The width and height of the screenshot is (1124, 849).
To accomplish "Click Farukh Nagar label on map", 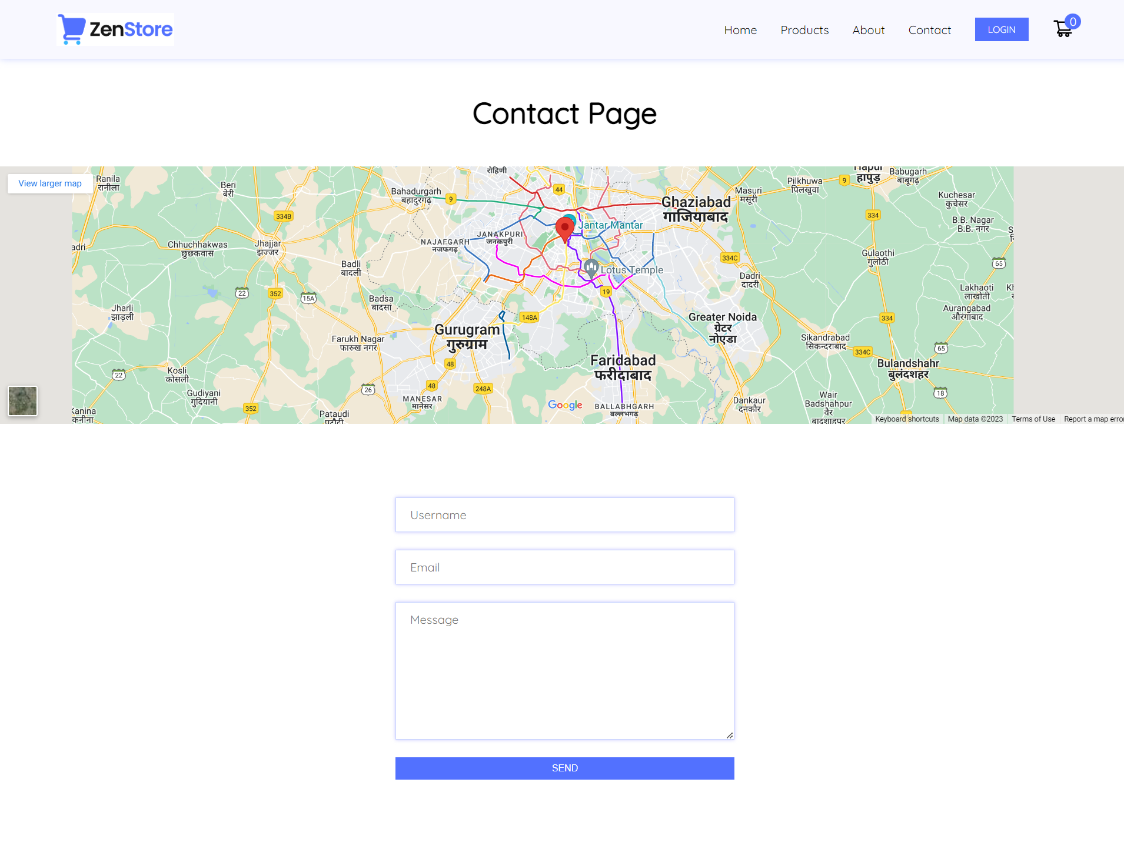I will (358, 343).
